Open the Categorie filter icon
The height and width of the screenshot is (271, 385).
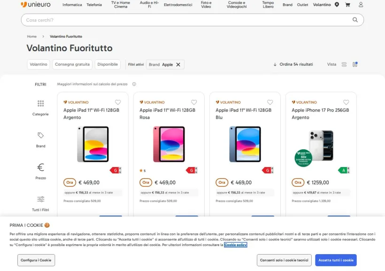tap(40, 103)
